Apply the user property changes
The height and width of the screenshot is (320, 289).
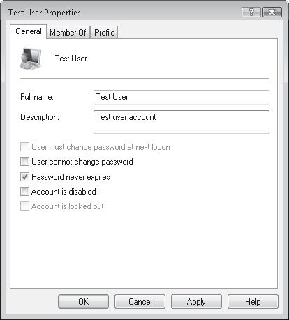tap(196, 302)
